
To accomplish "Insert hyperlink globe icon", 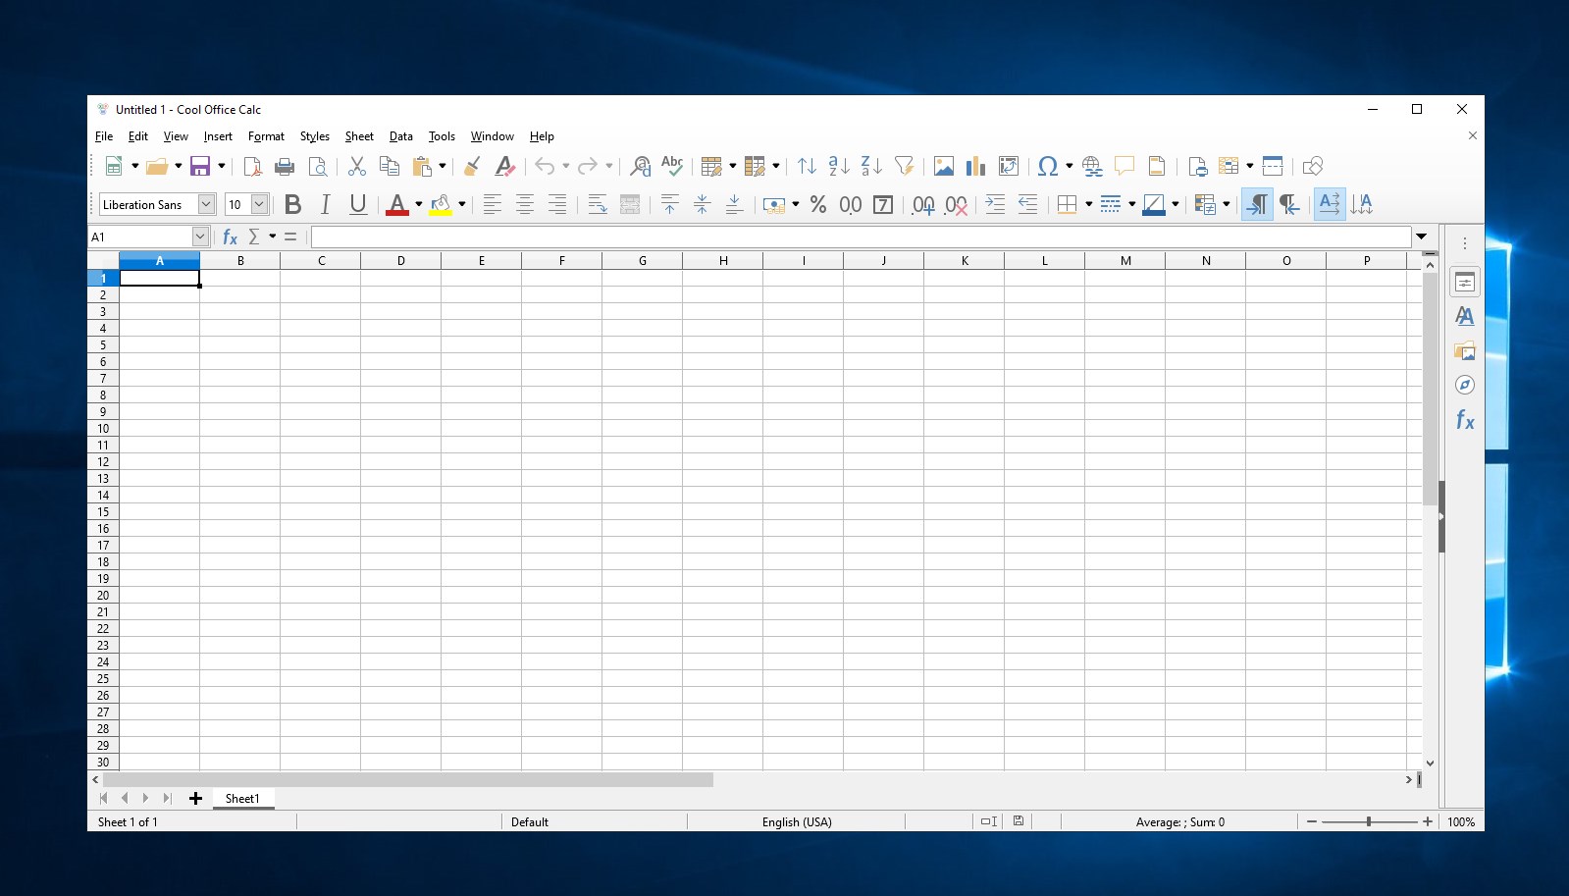I will click(1092, 166).
